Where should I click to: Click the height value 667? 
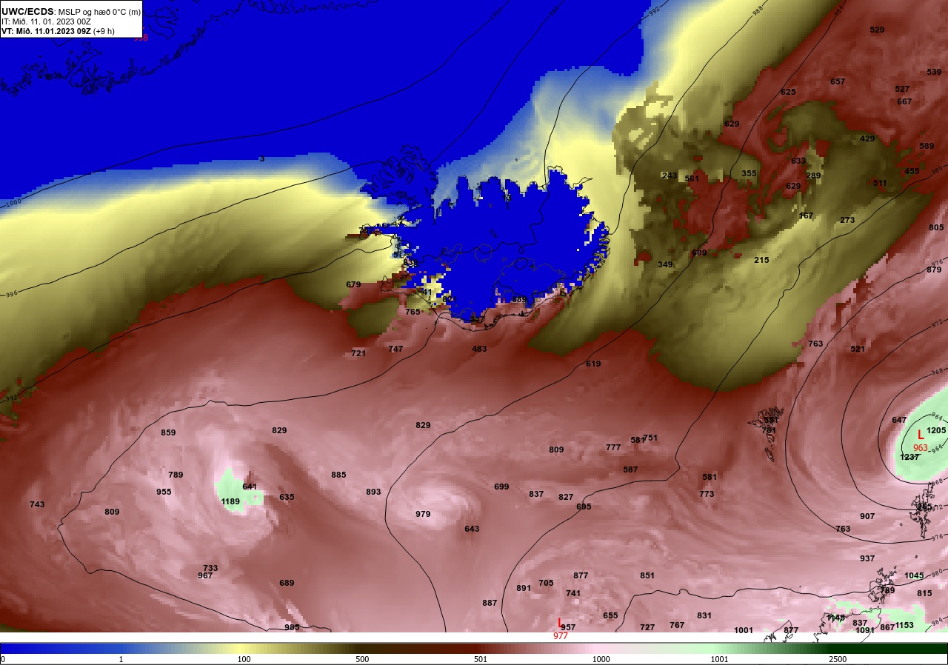904,101
